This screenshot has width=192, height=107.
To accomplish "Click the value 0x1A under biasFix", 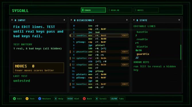I will pos(138,50).
